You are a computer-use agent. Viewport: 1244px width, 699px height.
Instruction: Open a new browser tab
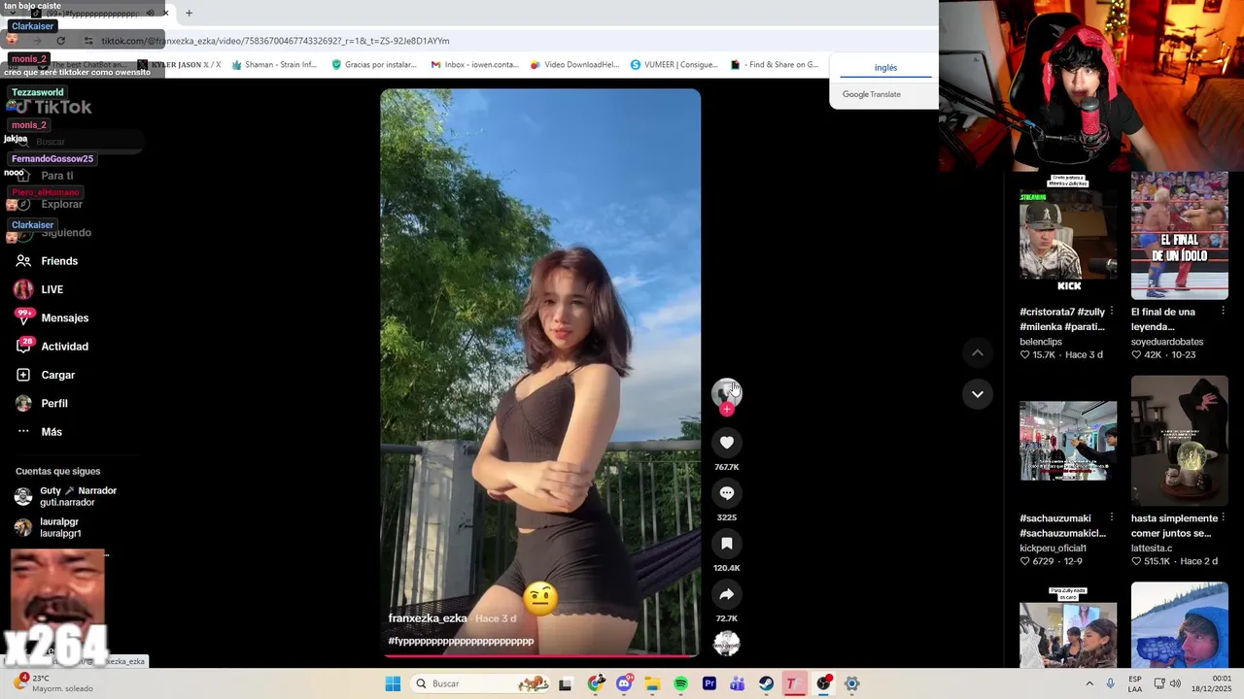tap(189, 14)
